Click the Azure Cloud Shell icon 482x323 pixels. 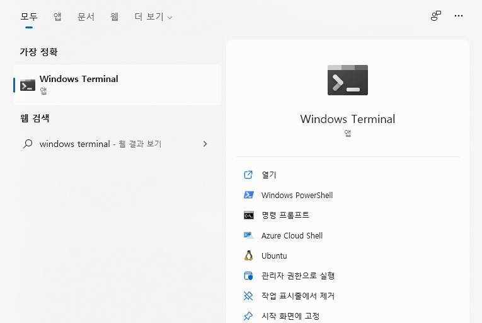(x=249, y=235)
